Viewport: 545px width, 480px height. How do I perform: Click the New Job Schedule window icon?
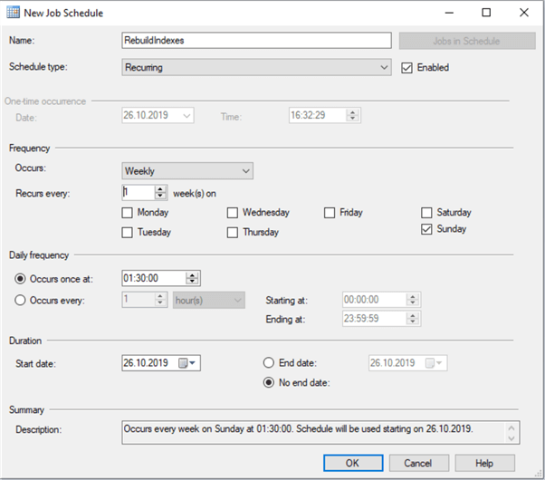pos(14,14)
